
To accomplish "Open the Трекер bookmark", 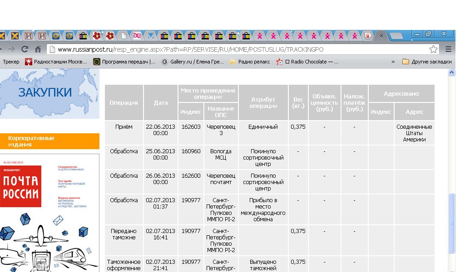I will (11, 62).
